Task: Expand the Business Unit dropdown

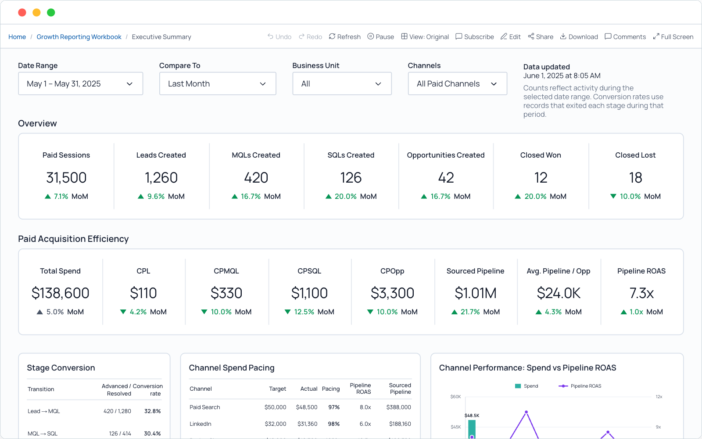Action: 342,83
